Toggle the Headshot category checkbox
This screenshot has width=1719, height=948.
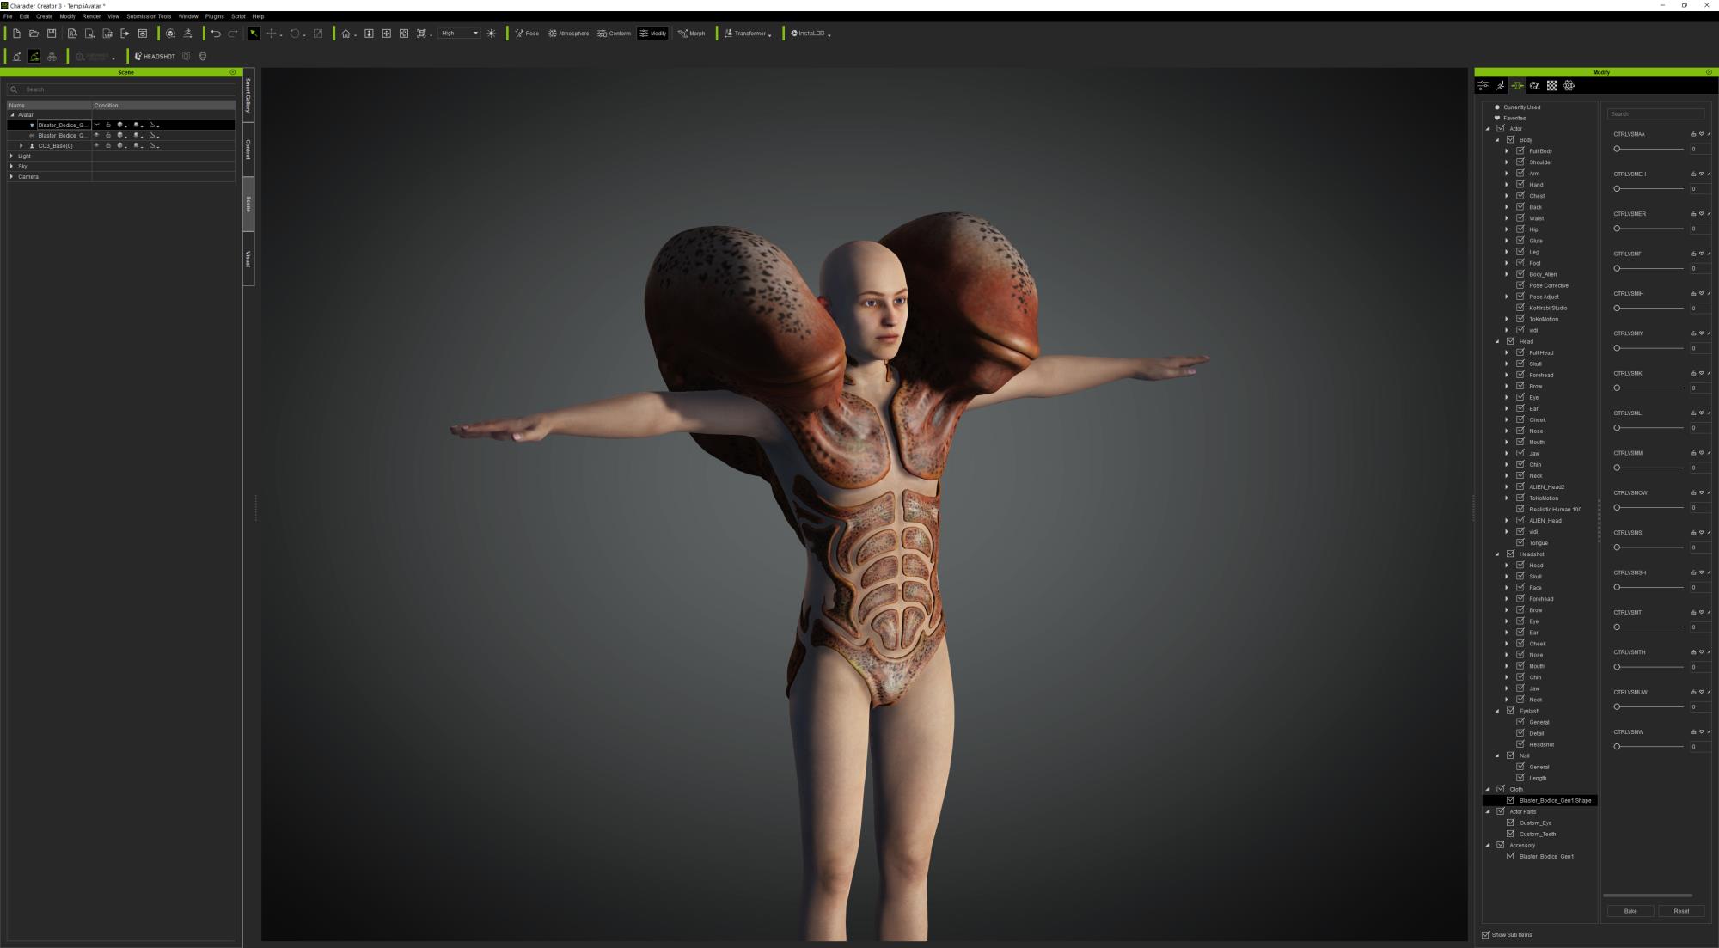(1510, 554)
